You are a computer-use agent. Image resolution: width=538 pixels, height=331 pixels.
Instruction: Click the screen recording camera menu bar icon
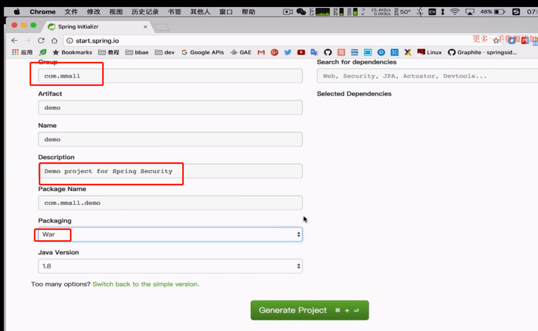click(288, 12)
